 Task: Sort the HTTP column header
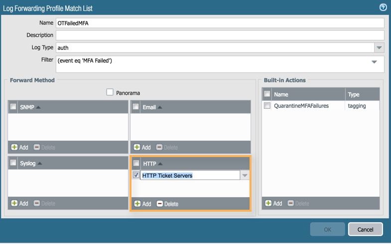[x=152, y=163]
